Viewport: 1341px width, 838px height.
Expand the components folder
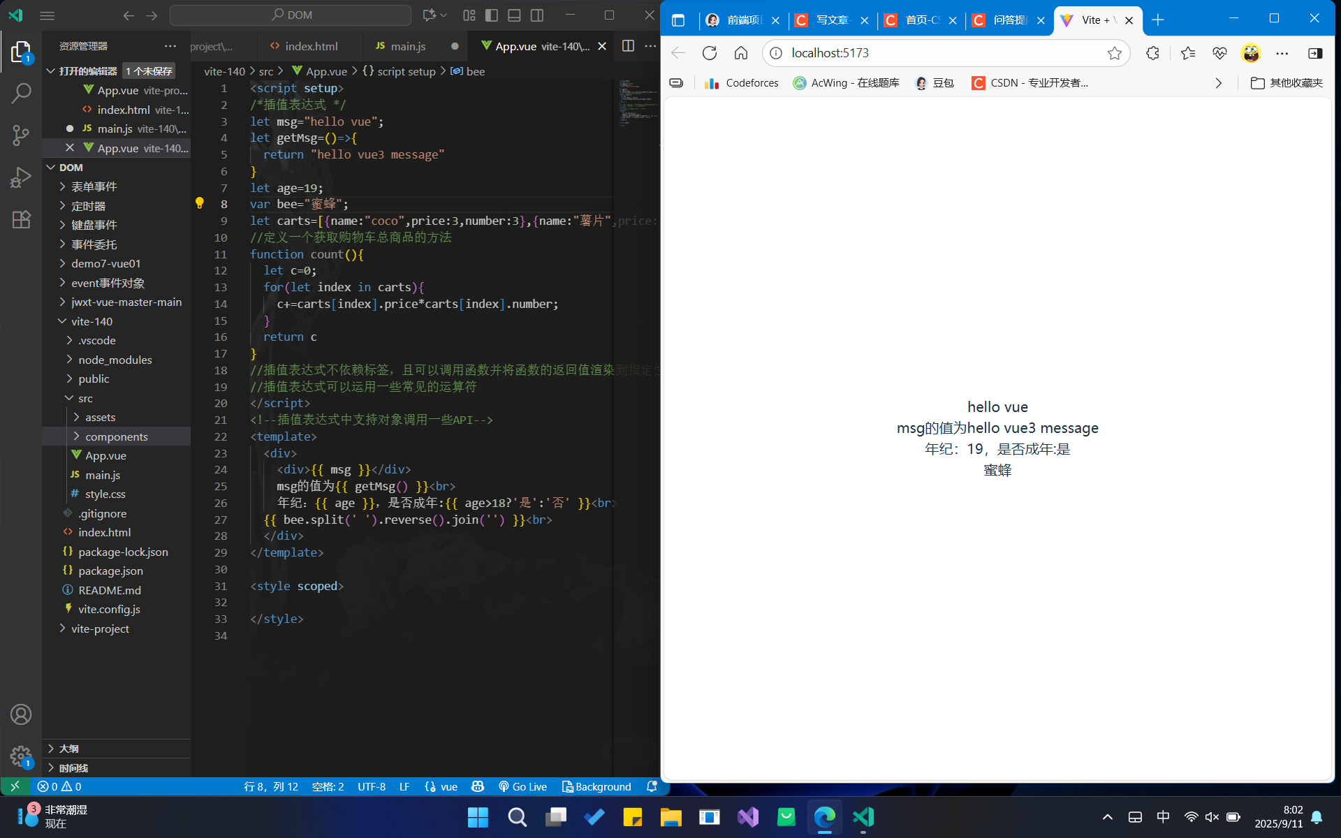[116, 436]
